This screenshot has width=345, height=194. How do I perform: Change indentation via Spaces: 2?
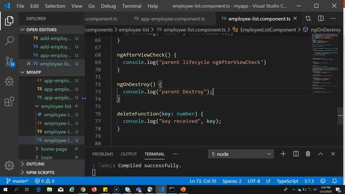coord(232,181)
